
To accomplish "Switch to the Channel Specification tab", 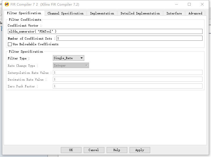I will (x=66, y=13).
